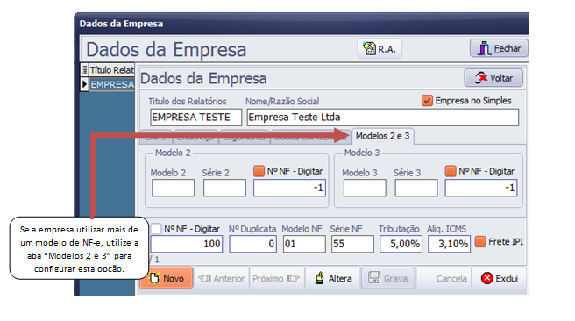Go back using the Voltar button
The height and width of the screenshot is (321, 575).
(x=493, y=78)
